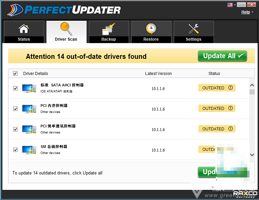Click the 'PCI 内存控制器' driver name
The height and width of the screenshot is (200, 259).
click(x=54, y=106)
